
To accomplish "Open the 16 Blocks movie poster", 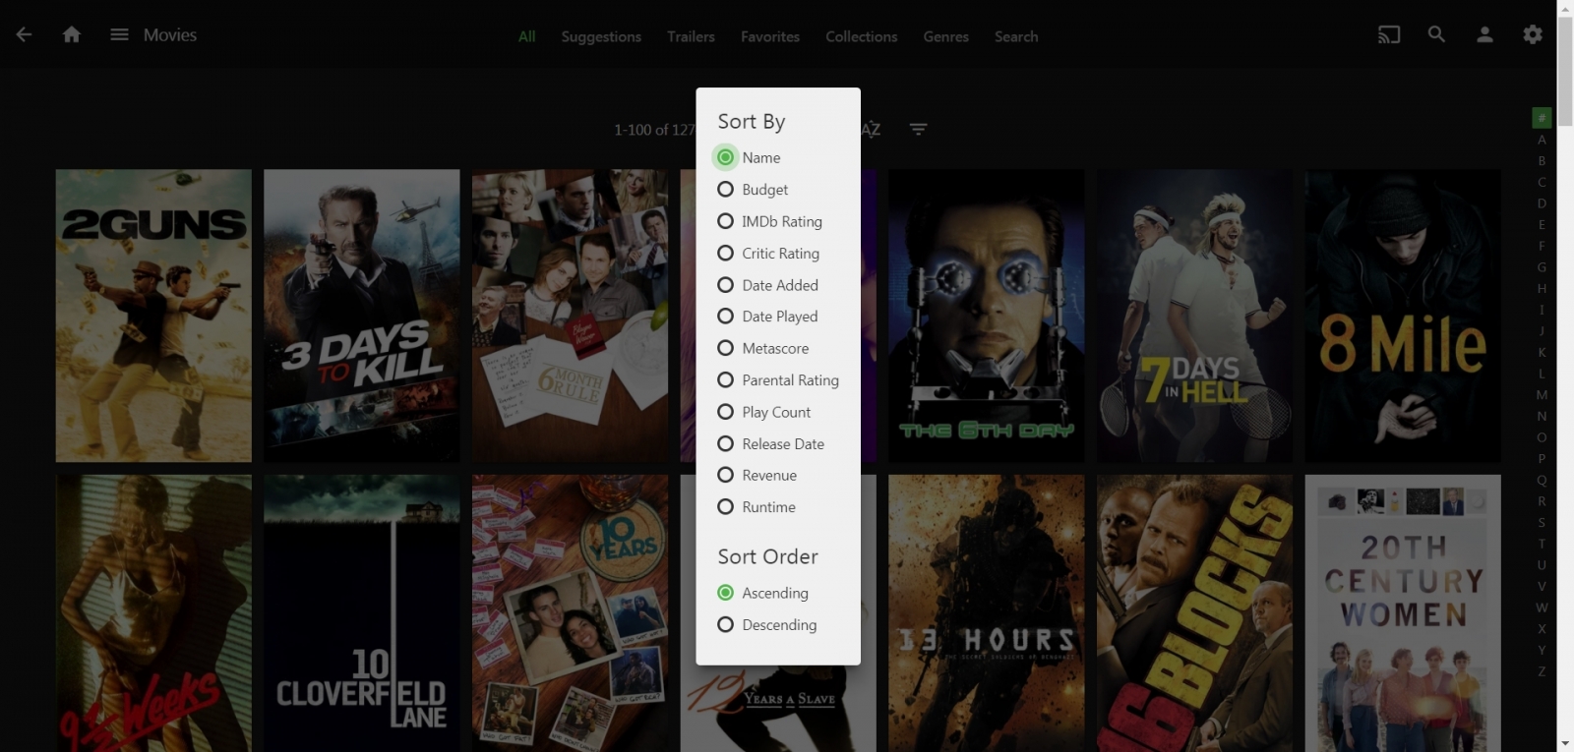I will [x=1195, y=613].
